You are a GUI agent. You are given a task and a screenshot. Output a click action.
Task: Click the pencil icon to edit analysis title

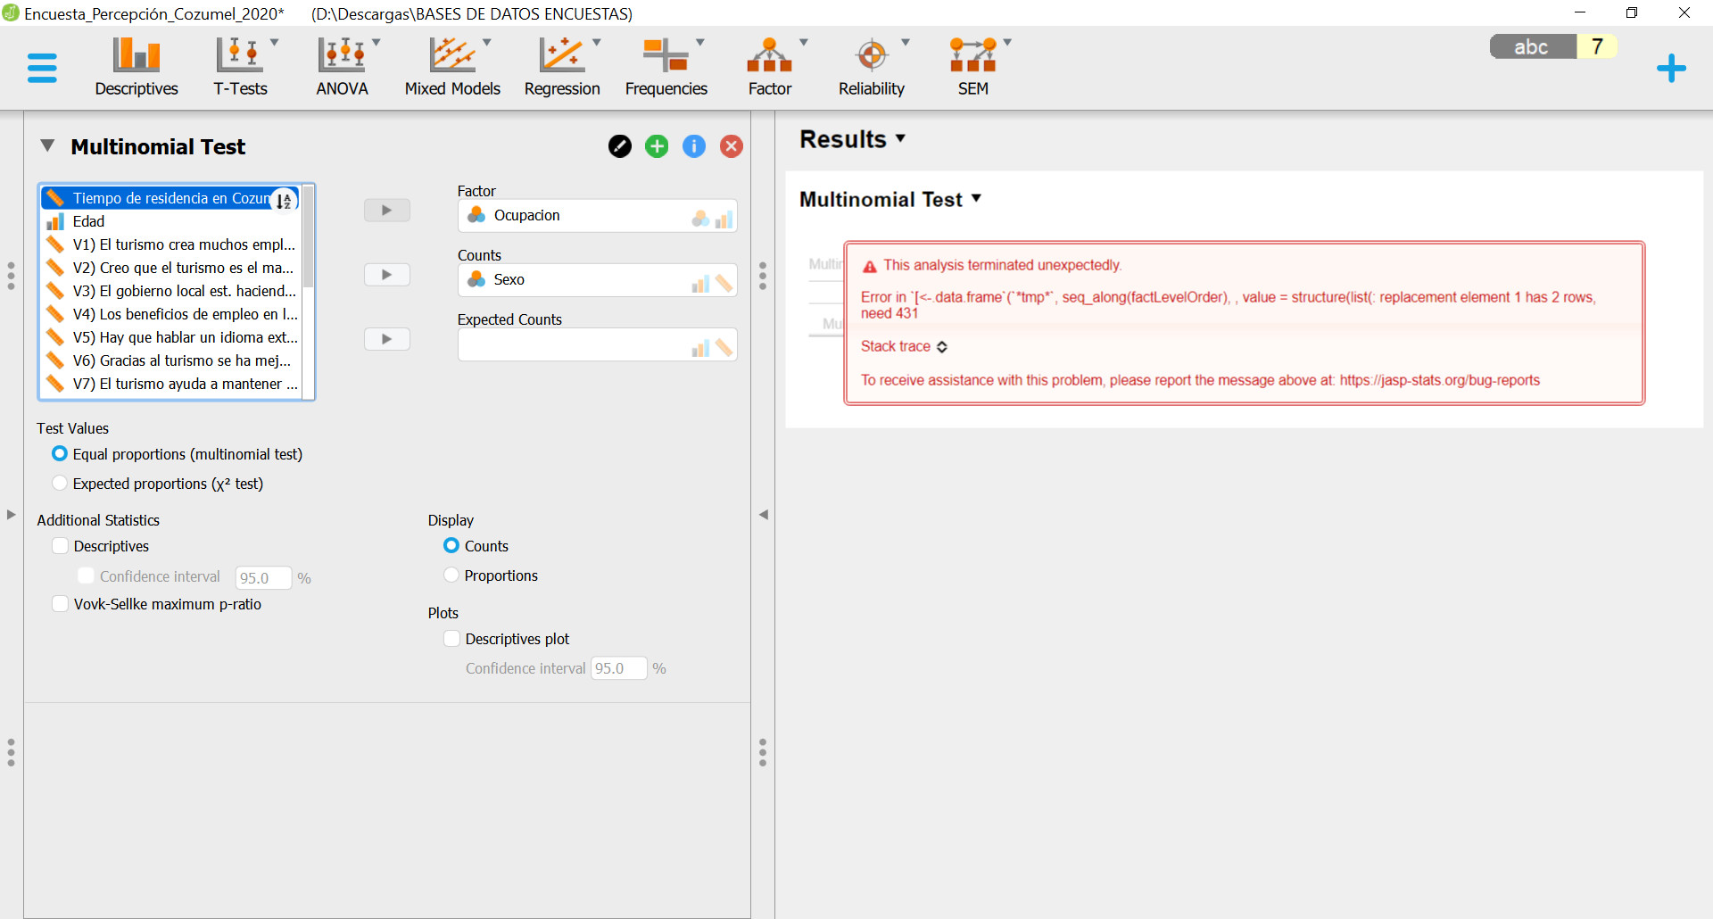pyautogui.click(x=620, y=145)
